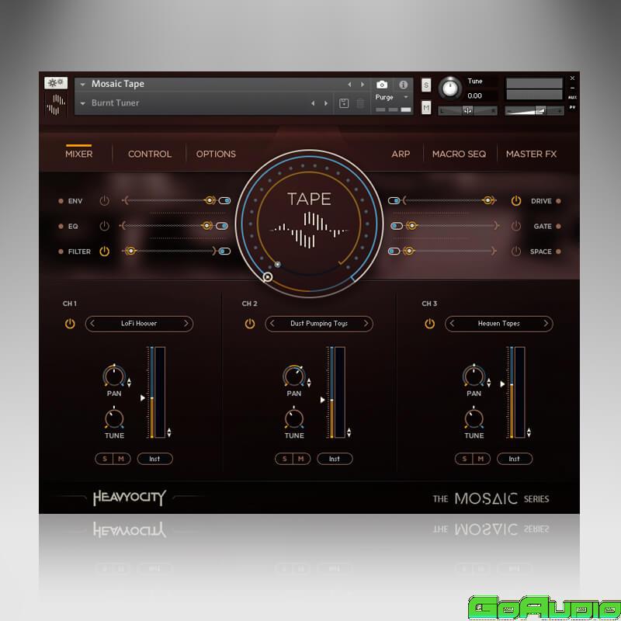Solo channel 2 with S button
Viewport: 621px width, 621px height.
tap(284, 459)
